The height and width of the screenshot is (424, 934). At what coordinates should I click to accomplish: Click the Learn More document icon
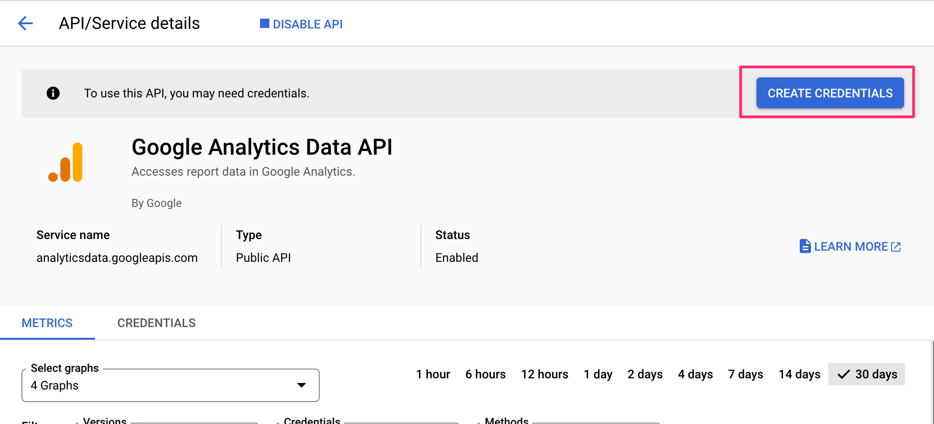click(x=805, y=246)
